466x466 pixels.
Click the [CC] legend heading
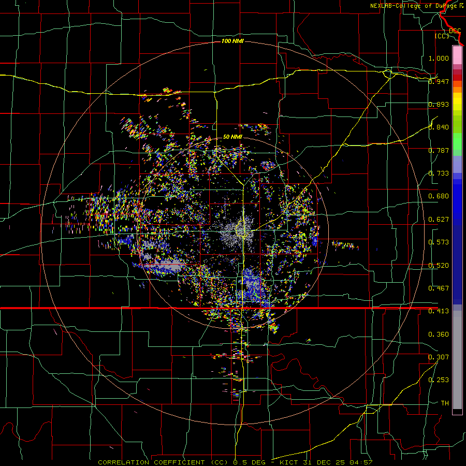442,36
